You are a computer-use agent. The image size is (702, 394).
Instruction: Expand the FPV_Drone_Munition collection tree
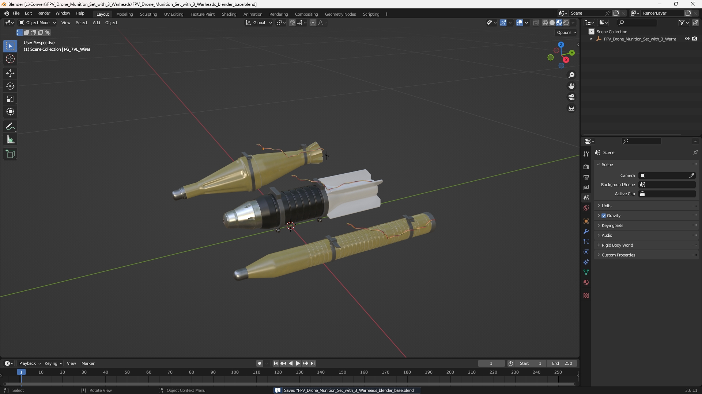tap(591, 39)
